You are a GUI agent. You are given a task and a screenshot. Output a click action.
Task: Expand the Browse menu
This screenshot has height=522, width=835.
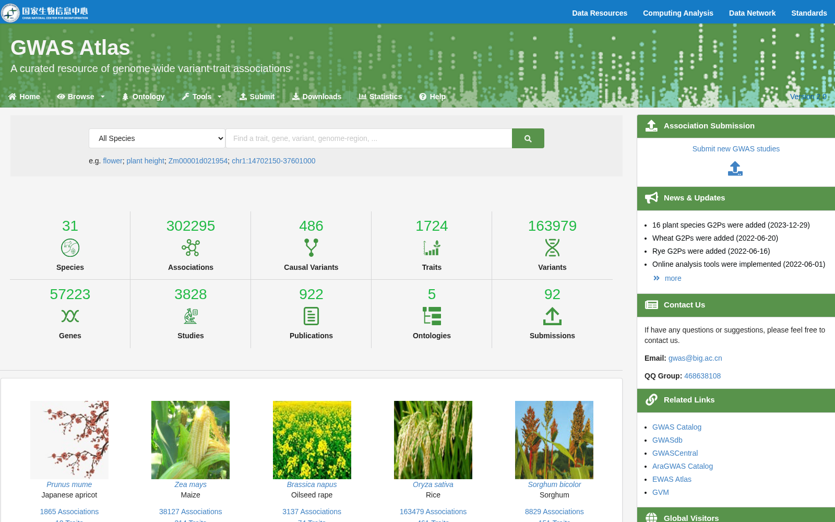pos(81,97)
